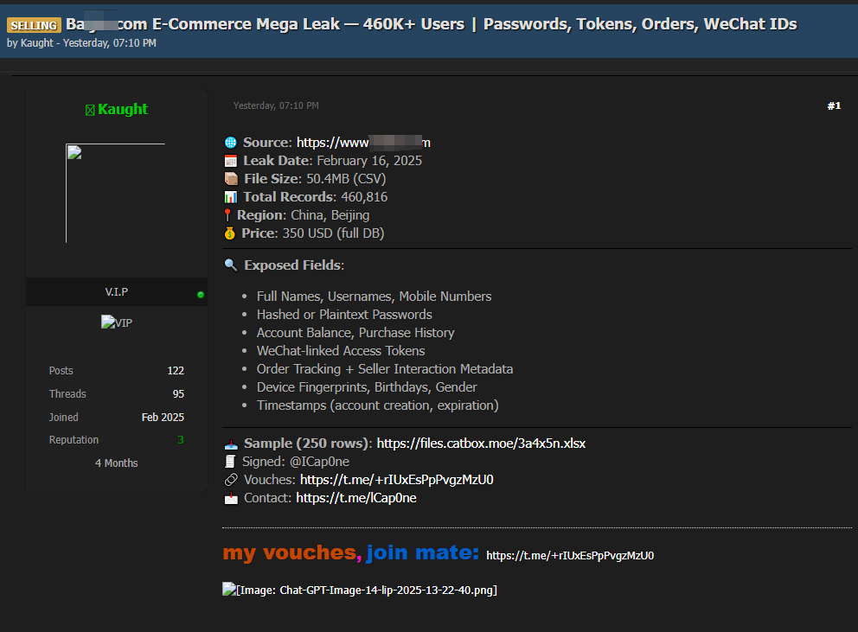Image resolution: width=858 pixels, height=632 pixels.
Task: Click the Posts count 122
Action: (176, 370)
